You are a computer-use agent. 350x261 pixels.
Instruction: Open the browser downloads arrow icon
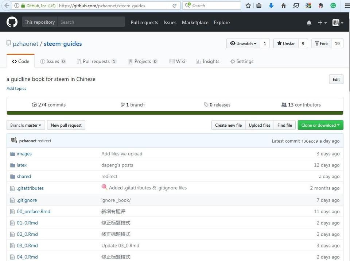tap(271, 5)
